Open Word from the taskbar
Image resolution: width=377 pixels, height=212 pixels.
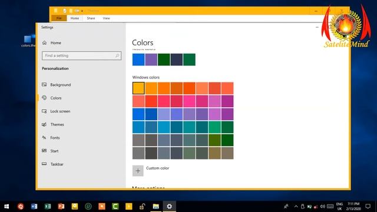pos(34,206)
